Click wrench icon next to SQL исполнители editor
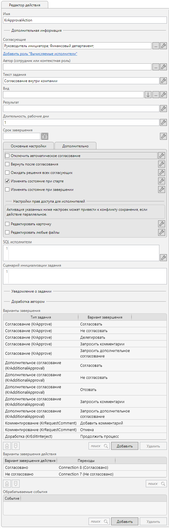The image size is (169, 528). (x=163, y=258)
